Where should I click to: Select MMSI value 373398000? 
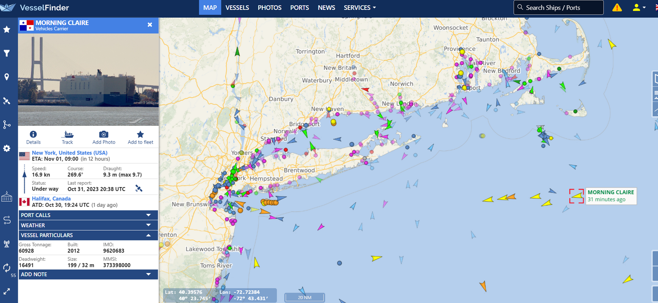pyautogui.click(x=117, y=265)
